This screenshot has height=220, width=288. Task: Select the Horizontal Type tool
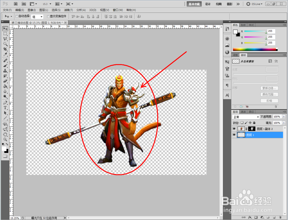(x=5, y=108)
